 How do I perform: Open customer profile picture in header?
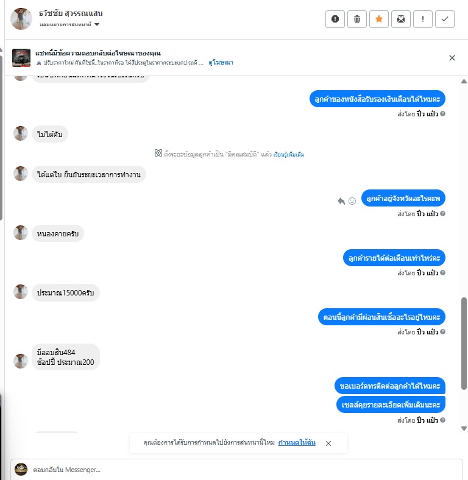[21, 19]
